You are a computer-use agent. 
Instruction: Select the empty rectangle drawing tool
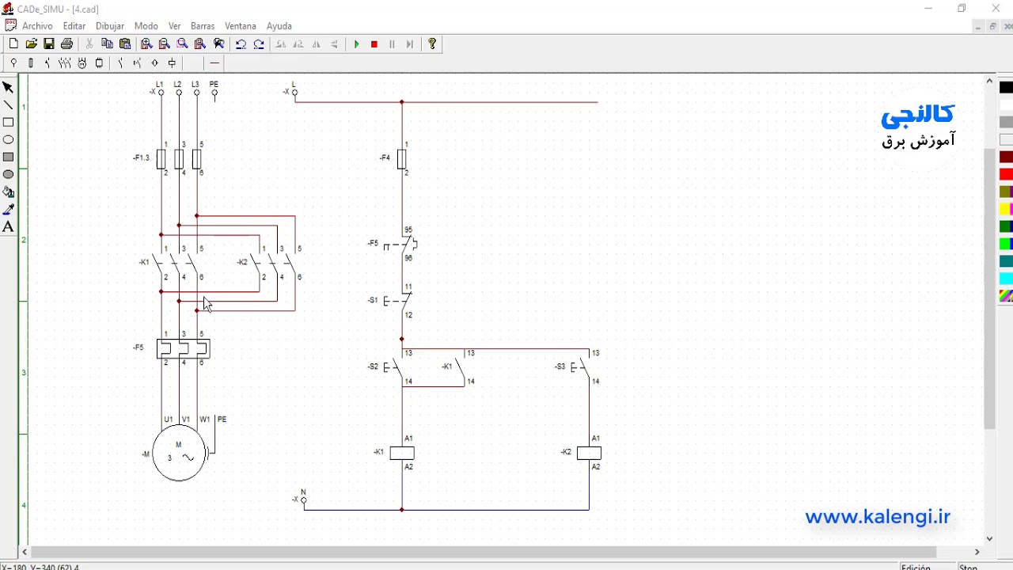tap(8, 123)
